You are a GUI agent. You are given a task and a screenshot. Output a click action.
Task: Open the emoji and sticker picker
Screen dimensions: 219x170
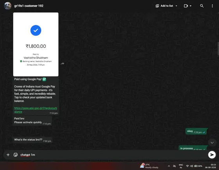pyautogui.click(x=16, y=155)
